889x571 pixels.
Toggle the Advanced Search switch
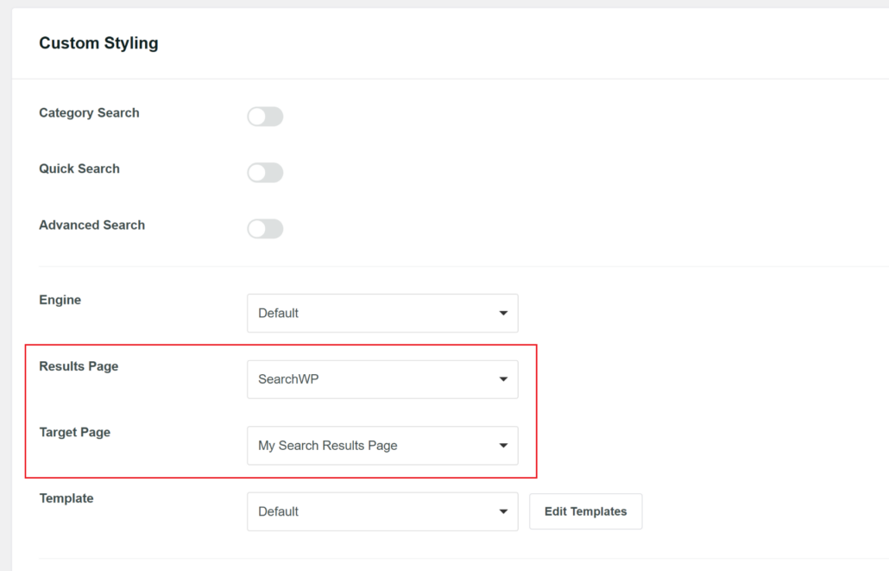265,229
